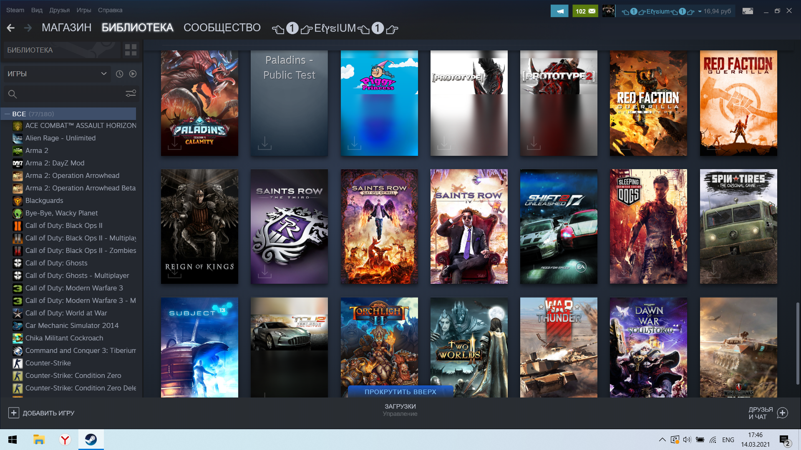
Task: Go back with the left arrow
Action: [11, 28]
